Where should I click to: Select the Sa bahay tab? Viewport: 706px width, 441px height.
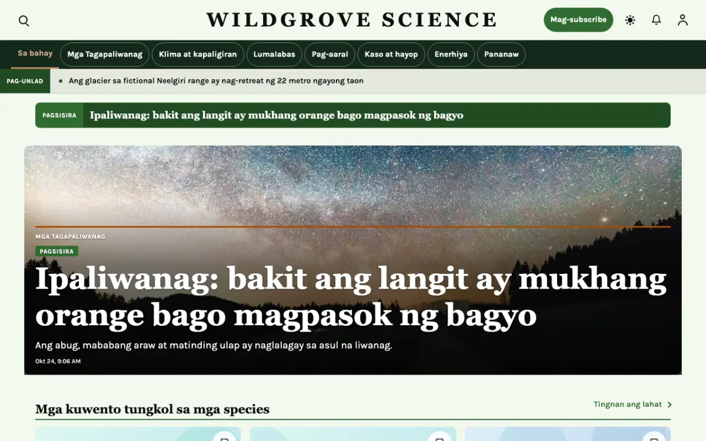[x=35, y=54]
